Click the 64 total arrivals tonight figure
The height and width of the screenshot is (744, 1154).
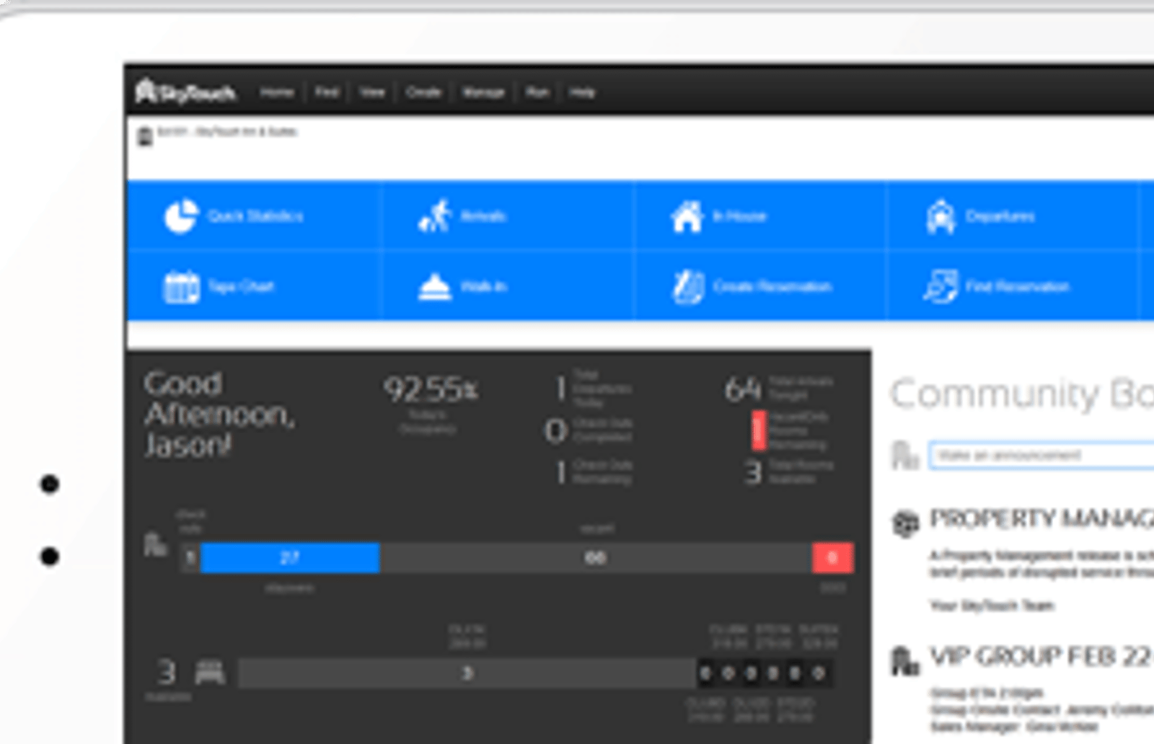click(x=743, y=389)
